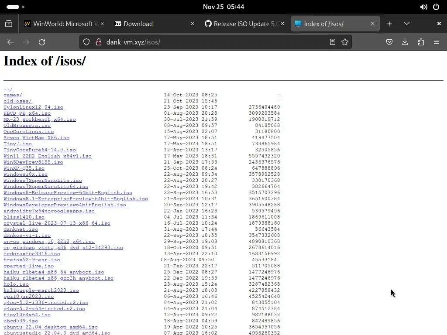Open a new tab

[x=389, y=24]
